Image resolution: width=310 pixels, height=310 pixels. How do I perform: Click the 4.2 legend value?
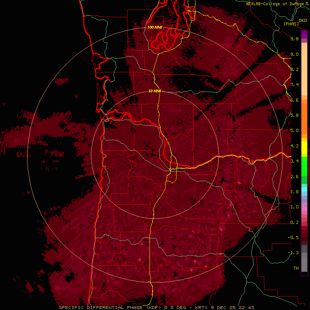[x=294, y=146]
